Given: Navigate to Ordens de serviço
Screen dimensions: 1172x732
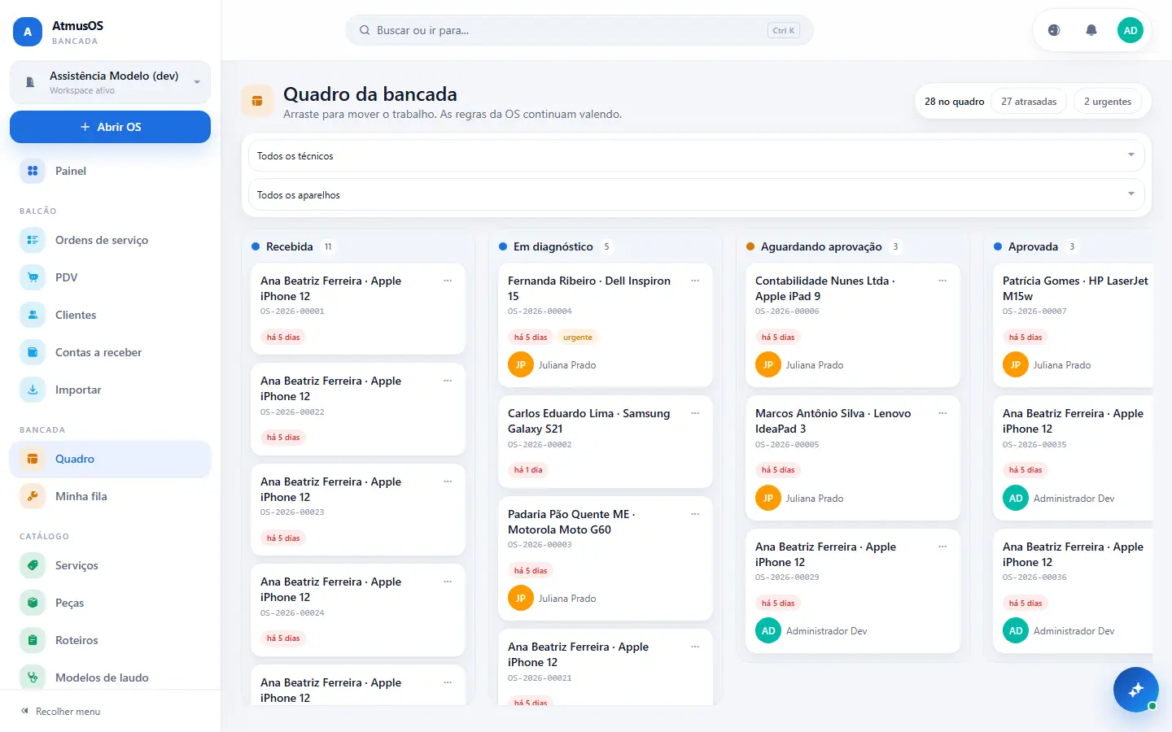Looking at the screenshot, I should [x=110, y=240].
